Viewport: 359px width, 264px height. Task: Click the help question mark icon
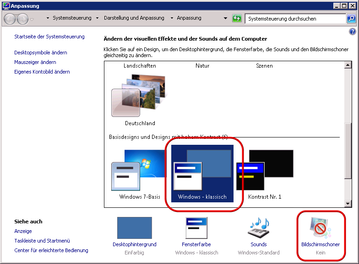coord(352,32)
